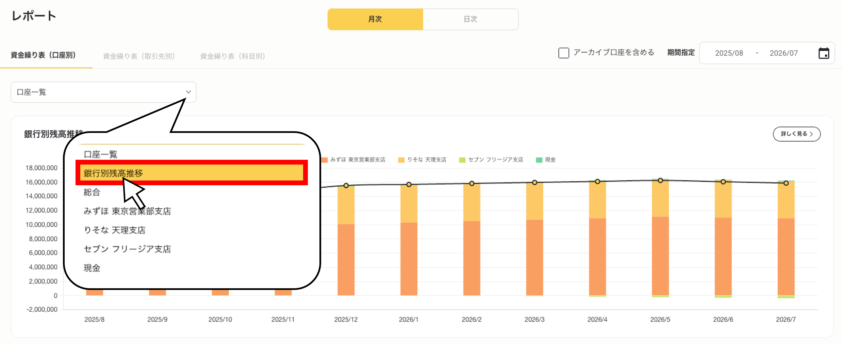Toggle the アーカイブ口座を含める checkbox
The width and height of the screenshot is (842, 344).
563,53
